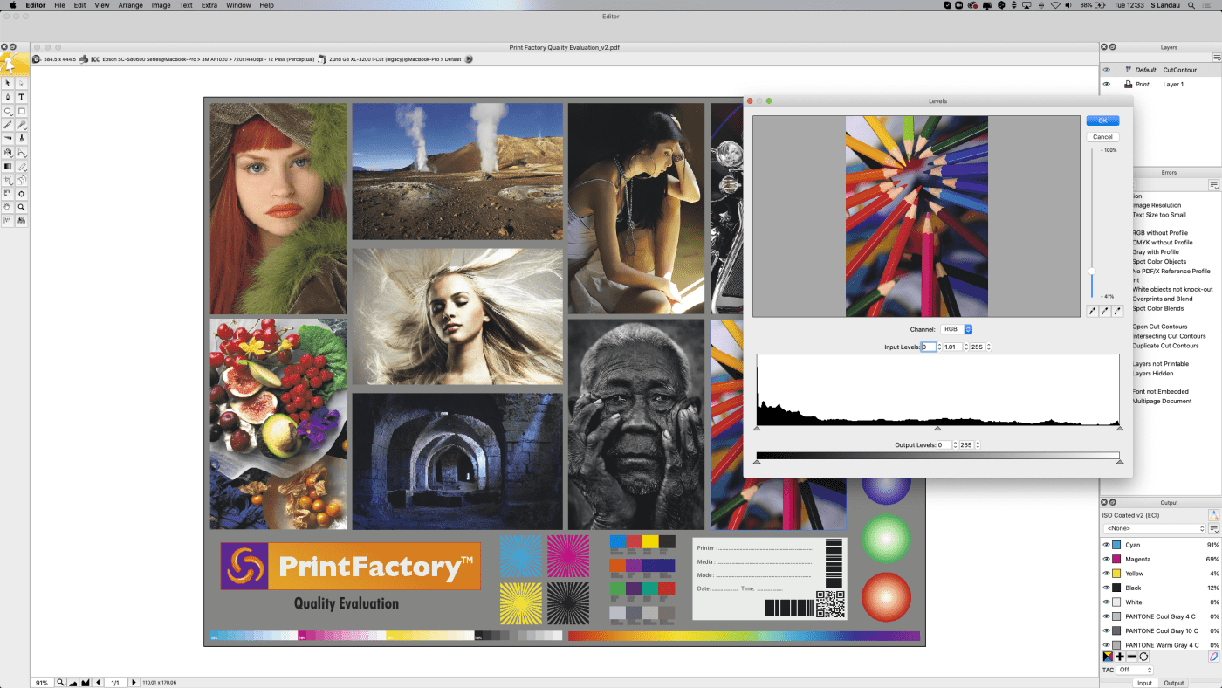Add a new ink with the plus icon
1222x688 pixels.
pyautogui.click(x=1120, y=657)
